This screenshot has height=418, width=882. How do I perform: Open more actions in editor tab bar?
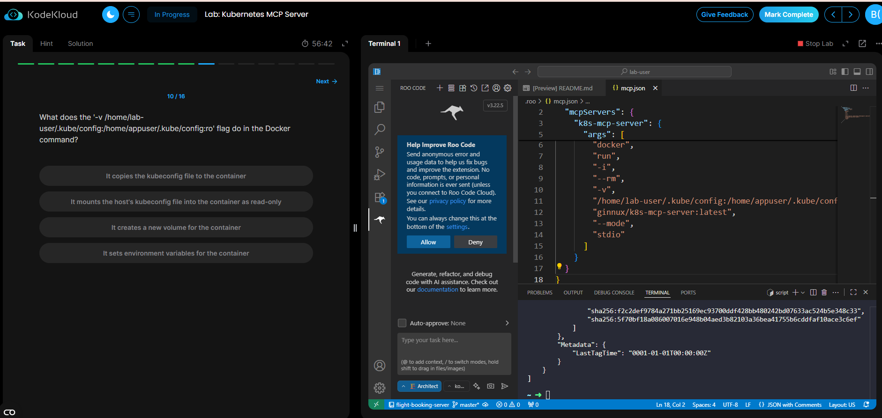click(x=866, y=88)
